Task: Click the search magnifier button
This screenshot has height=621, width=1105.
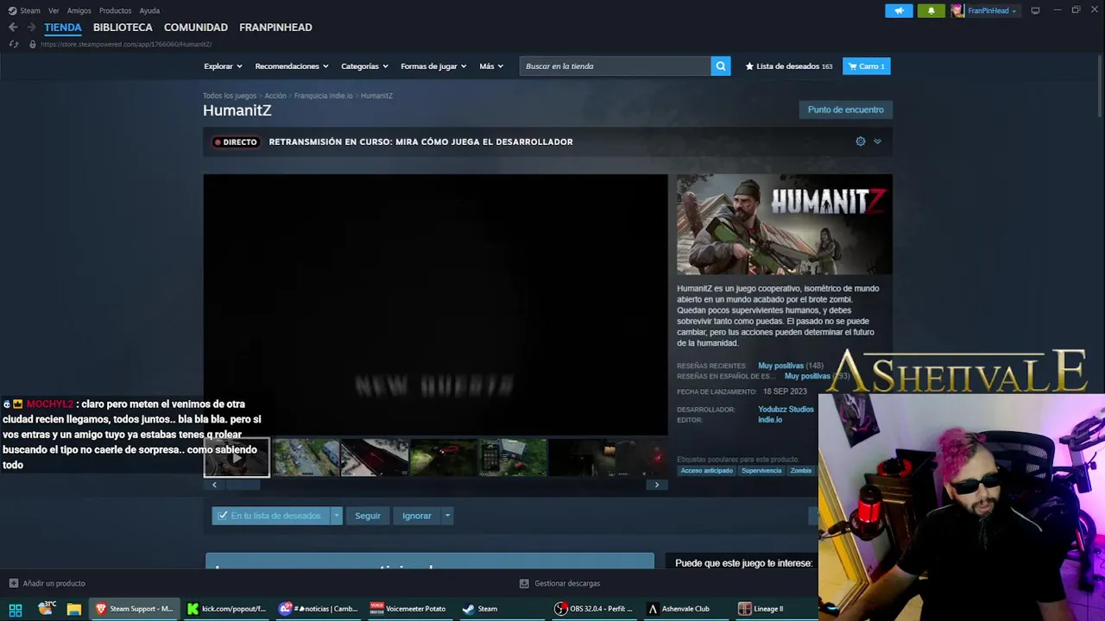Action: click(x=721, y=66)
